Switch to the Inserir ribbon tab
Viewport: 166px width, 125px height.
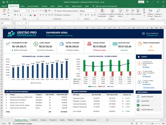pos(22,6)
